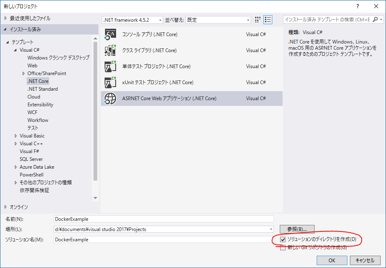This screenshot has height=268, width=386.
Task: Collapse the Visual C# tree node
Action: (x=16, y=50)
